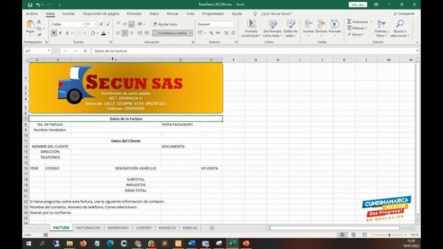Click the decrease indent icon

[x=140, y=33]
